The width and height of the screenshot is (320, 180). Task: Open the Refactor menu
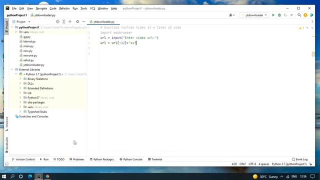(x=64, y=8)
